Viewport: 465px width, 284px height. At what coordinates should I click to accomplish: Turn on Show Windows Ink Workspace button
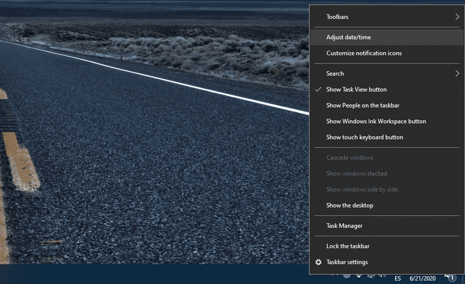pos(376,121)
